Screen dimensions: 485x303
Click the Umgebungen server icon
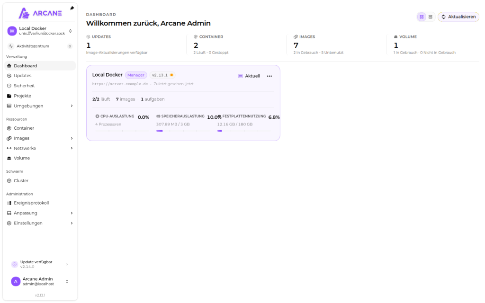click(x=9, y=106)
